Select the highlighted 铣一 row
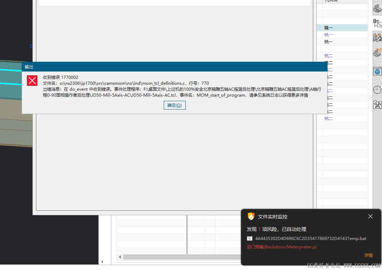Screen dimensions: 382x270 (342, 28)
